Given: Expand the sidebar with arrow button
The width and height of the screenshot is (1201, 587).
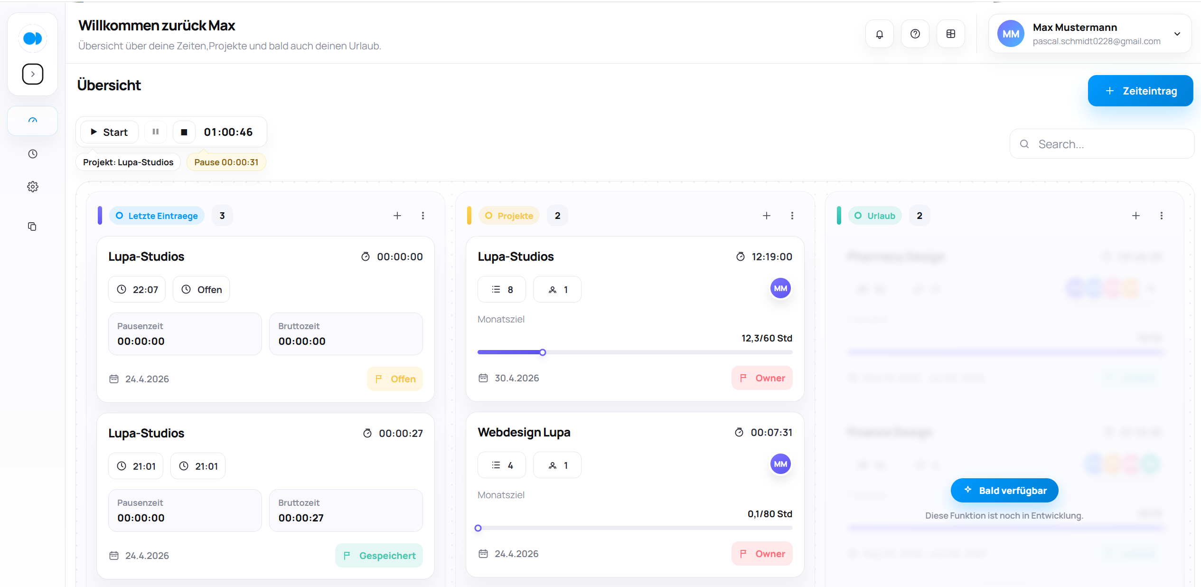Looking at the screenshot, I should coord(33,74).
